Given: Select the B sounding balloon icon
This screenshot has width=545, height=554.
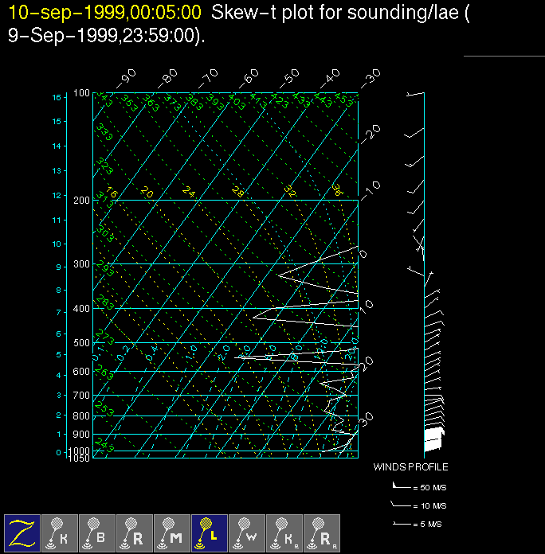Looking at the screenshot, I should pos(98,532).
